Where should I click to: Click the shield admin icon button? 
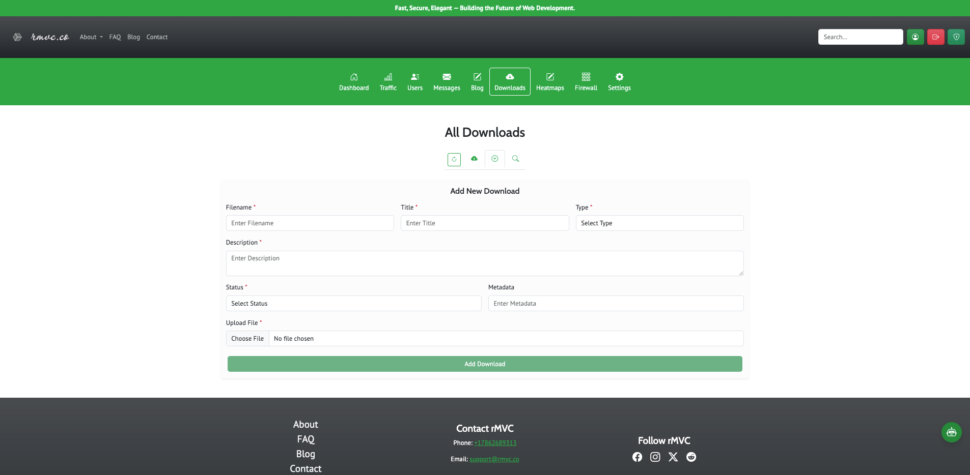click(956, 37)
